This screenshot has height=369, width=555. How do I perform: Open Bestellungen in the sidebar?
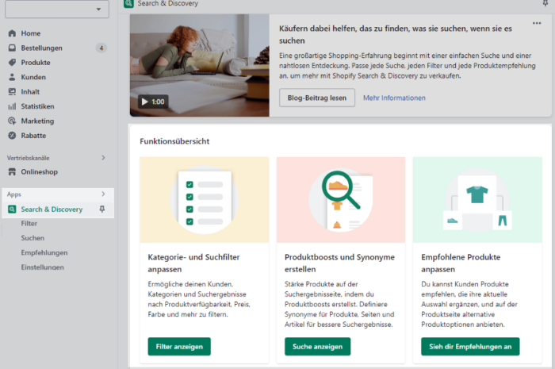(x=41, y=48)
